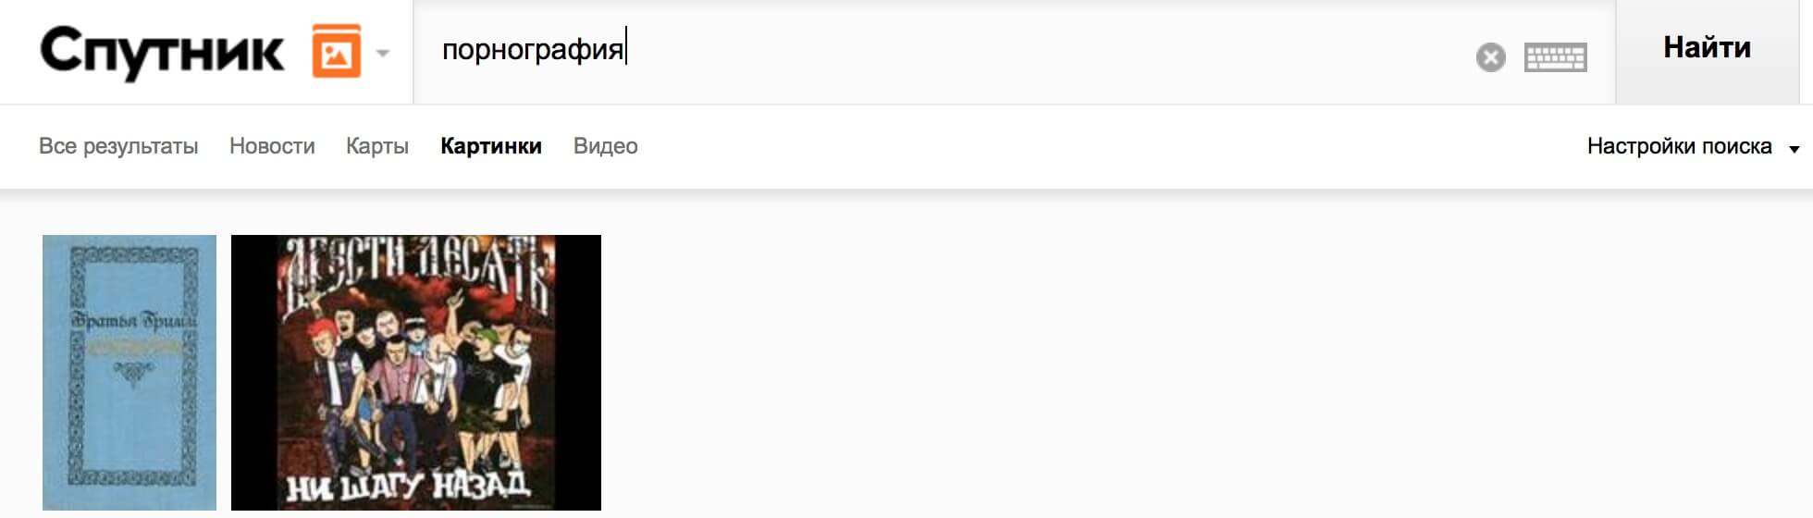Expand the search type dropdown arrow
Viewport: 1813px width, 518px height.
point(383,53)
